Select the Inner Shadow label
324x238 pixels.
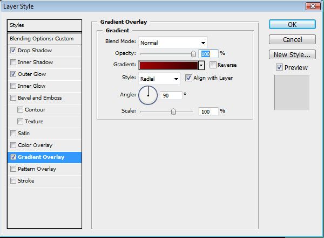tap(35, 62)
